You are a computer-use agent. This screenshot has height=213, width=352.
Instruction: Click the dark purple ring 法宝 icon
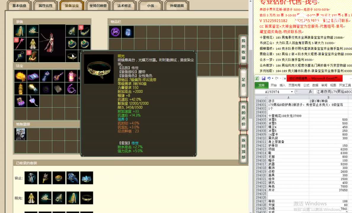tap(46, 89)
